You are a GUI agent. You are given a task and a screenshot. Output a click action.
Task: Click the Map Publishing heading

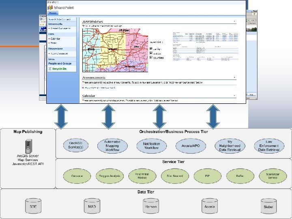28,132
